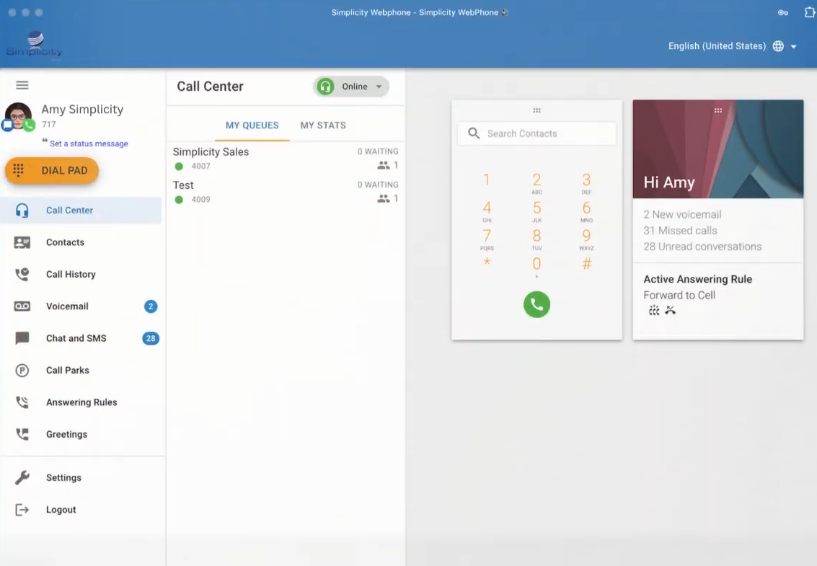Click the dial pad card drag handle
Viewport: 817px width, 566px height.
536,110
